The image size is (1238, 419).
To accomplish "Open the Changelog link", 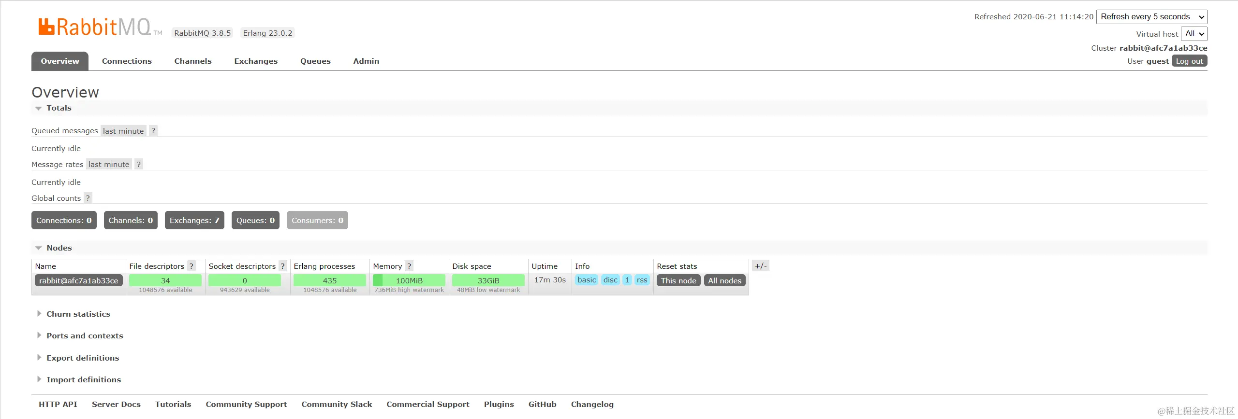I will pyautogui.click(x=592, y=405).
